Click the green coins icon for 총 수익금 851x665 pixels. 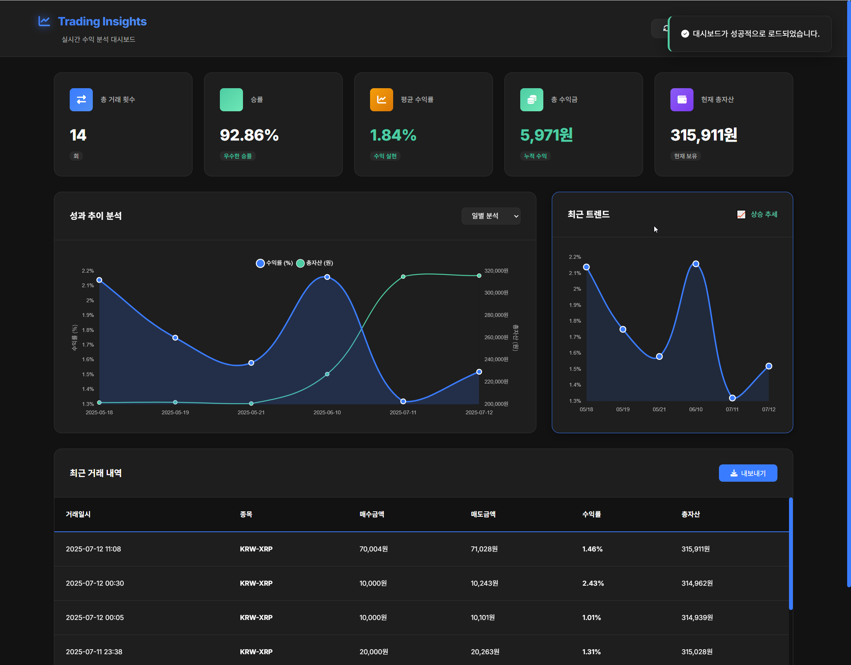pyautogui.click(x=531, y=100)
